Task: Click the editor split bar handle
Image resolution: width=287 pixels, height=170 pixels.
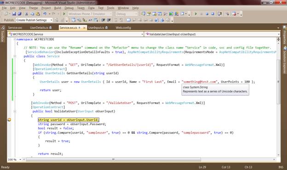Action: [278, 39]
